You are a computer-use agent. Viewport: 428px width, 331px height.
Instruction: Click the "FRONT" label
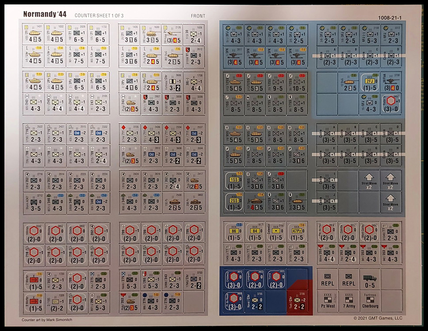click(198, 16)
